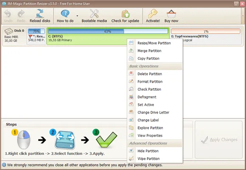Screen dimensions: 246x170
Task: Click the Change Label icon
Action: pos(131,120)
